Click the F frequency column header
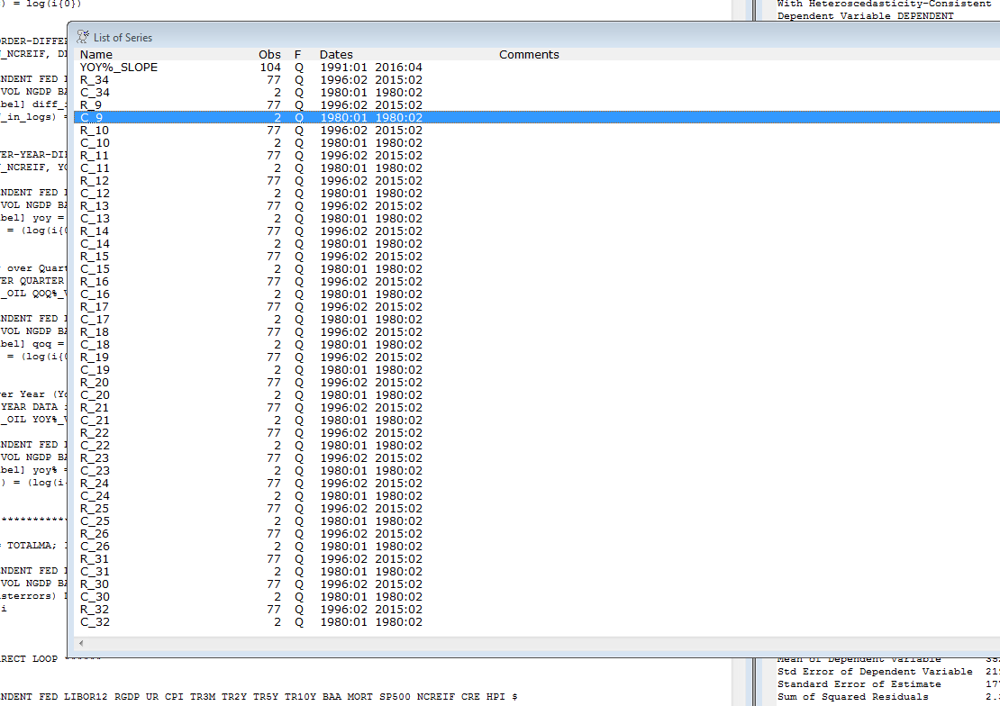Viewport: 1000px width, 706px height. [x=298, y=55]
